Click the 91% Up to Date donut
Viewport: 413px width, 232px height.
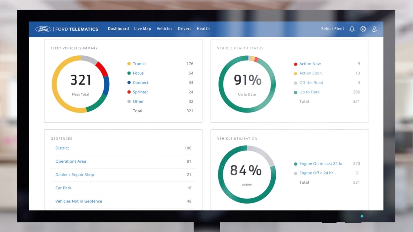[247, 84]
